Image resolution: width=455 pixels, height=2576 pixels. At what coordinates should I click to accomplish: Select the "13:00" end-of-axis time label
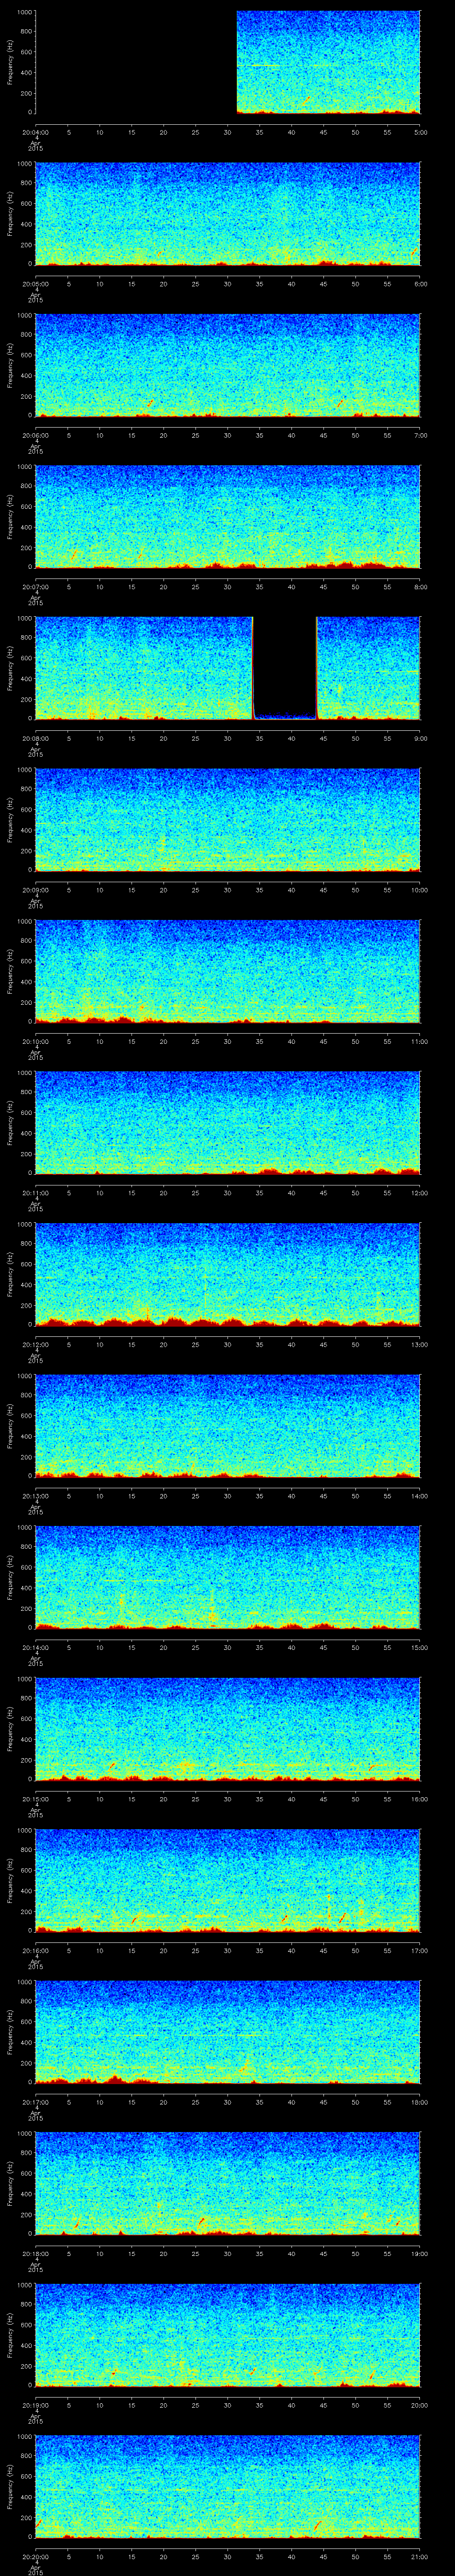420,1344
